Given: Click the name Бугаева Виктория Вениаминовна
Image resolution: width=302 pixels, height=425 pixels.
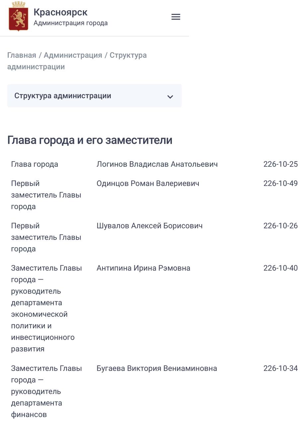Looking at the screenshot, I should click(x=157, y=368).
